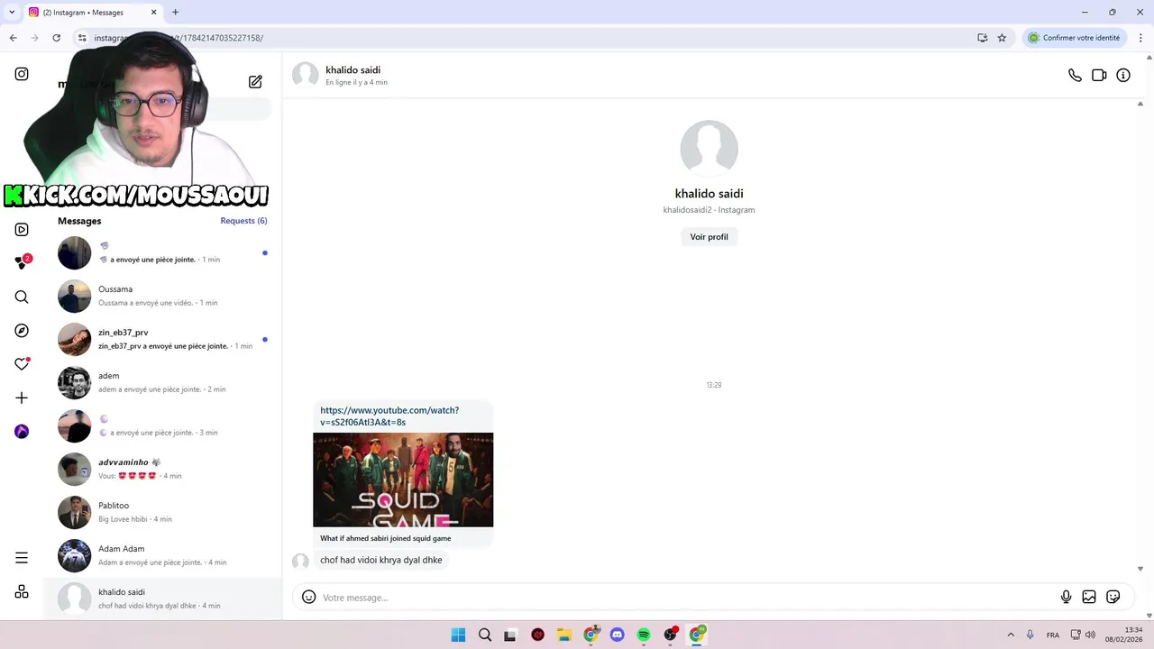Image resolution: width=1154 pixels, height=649 pixels.
Task: Open the More hamburger menu
Action: tap(22, 558)
